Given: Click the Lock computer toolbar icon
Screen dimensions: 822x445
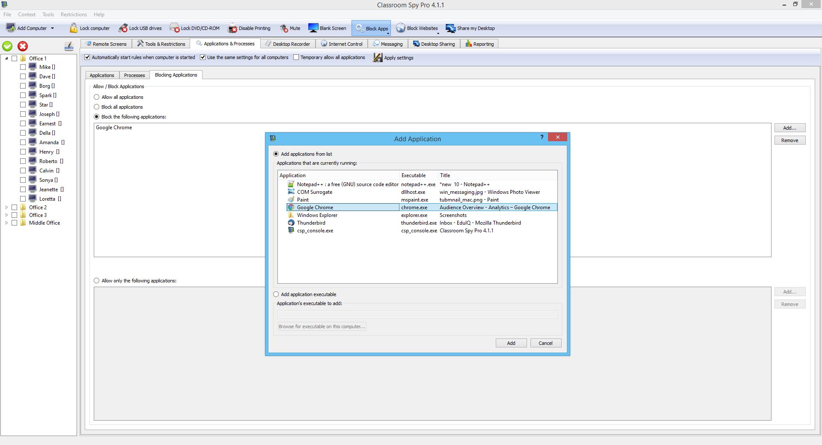Looking at the screenshot, I should point(74,28).
